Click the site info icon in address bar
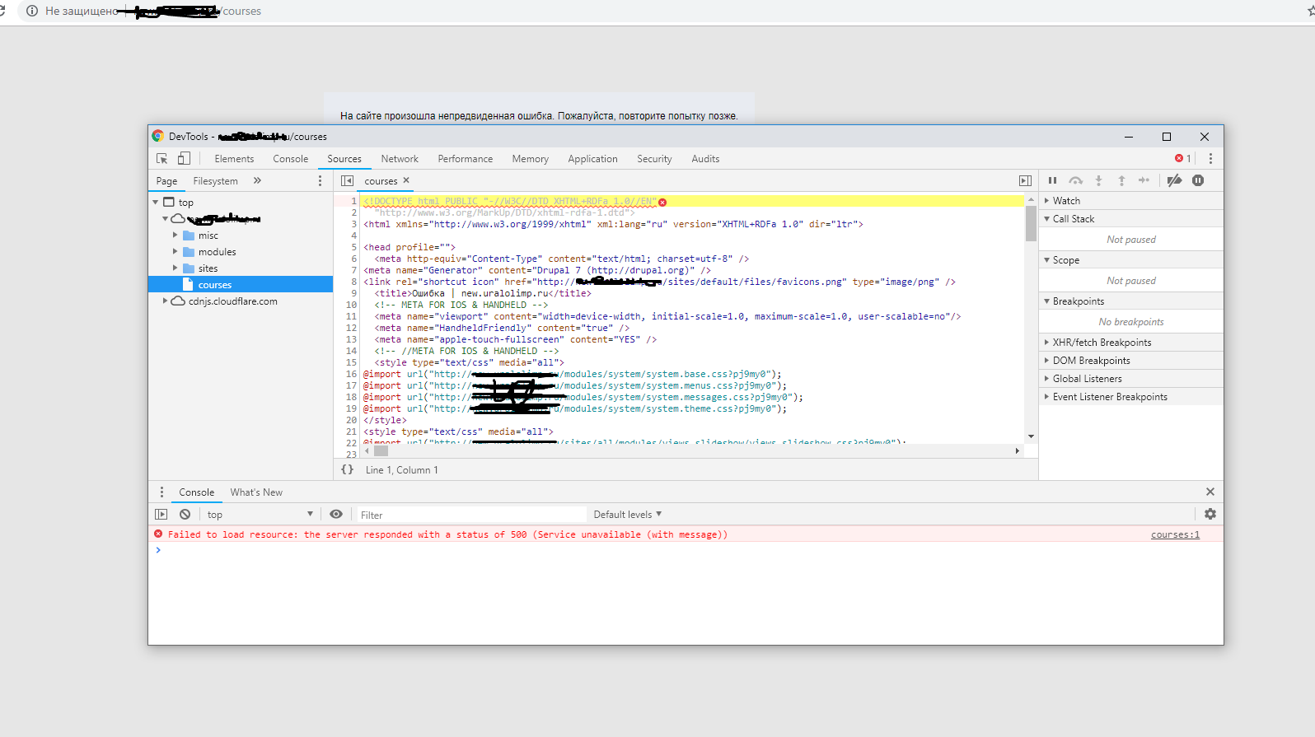Screen dimensions: 1315x737 tap(31, 11)
